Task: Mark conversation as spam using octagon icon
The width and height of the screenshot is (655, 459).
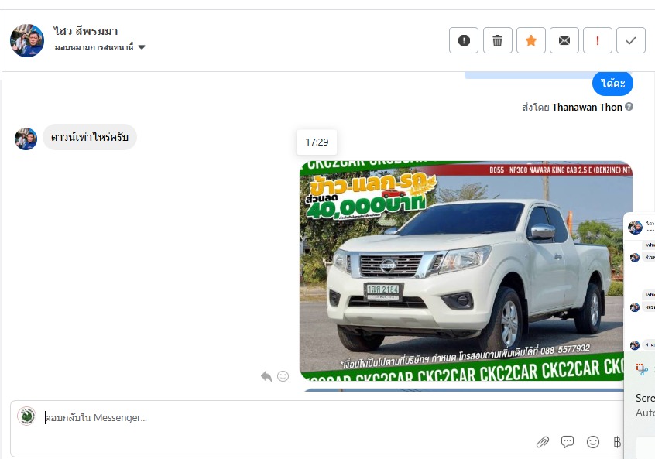Action: click(x=464, y=41)
